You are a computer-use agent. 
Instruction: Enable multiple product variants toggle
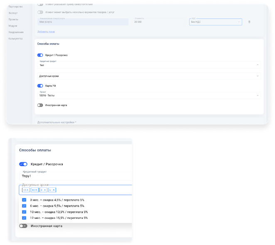[40, 12]
